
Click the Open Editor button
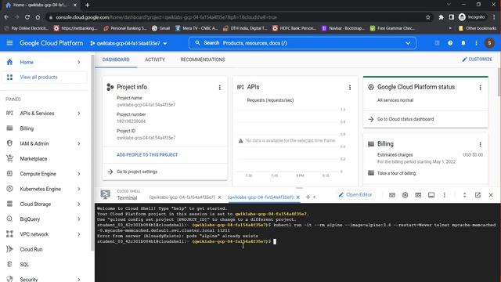click(355, 195)
